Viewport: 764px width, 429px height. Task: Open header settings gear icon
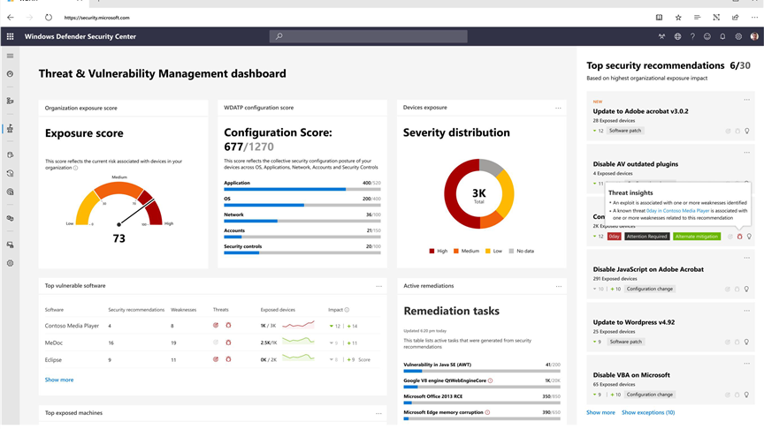pos(738,36)
